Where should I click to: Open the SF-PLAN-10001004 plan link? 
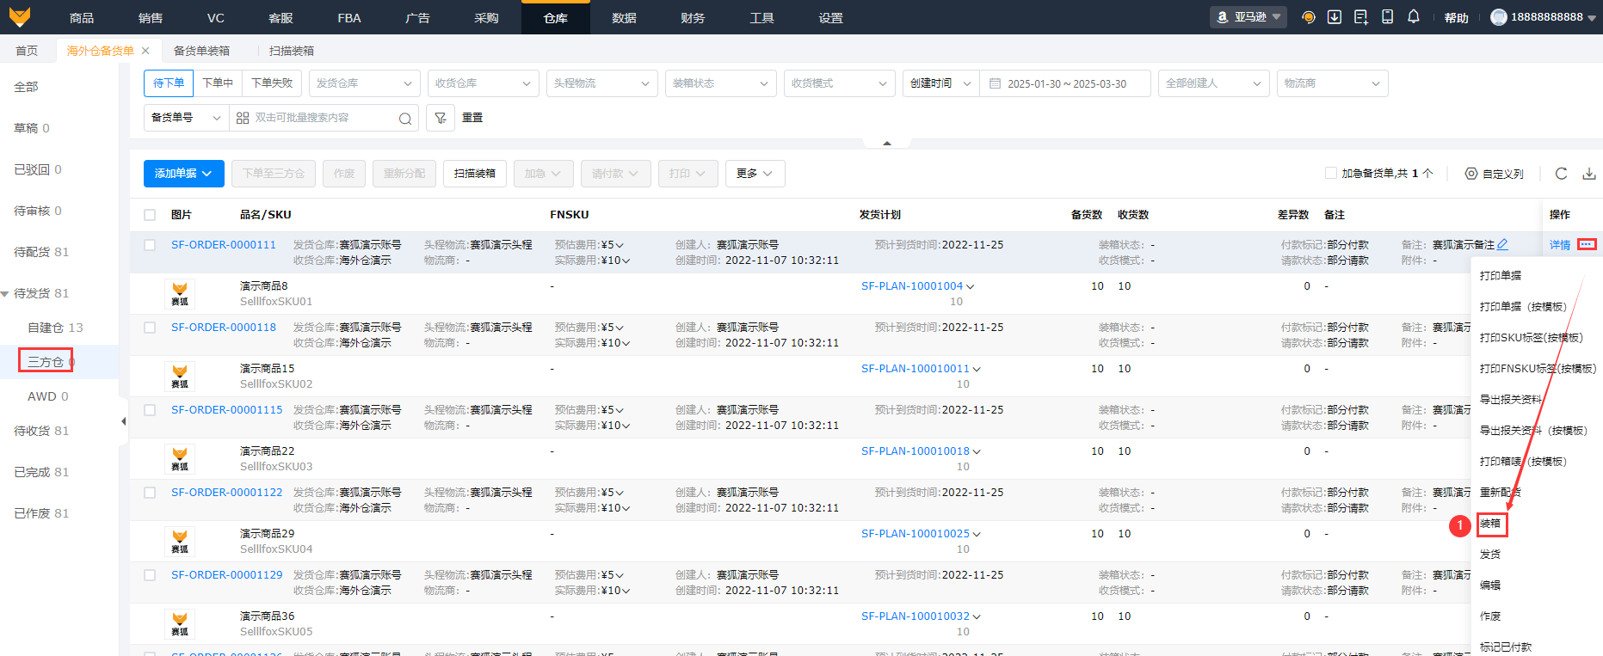[x=912, y=286]
